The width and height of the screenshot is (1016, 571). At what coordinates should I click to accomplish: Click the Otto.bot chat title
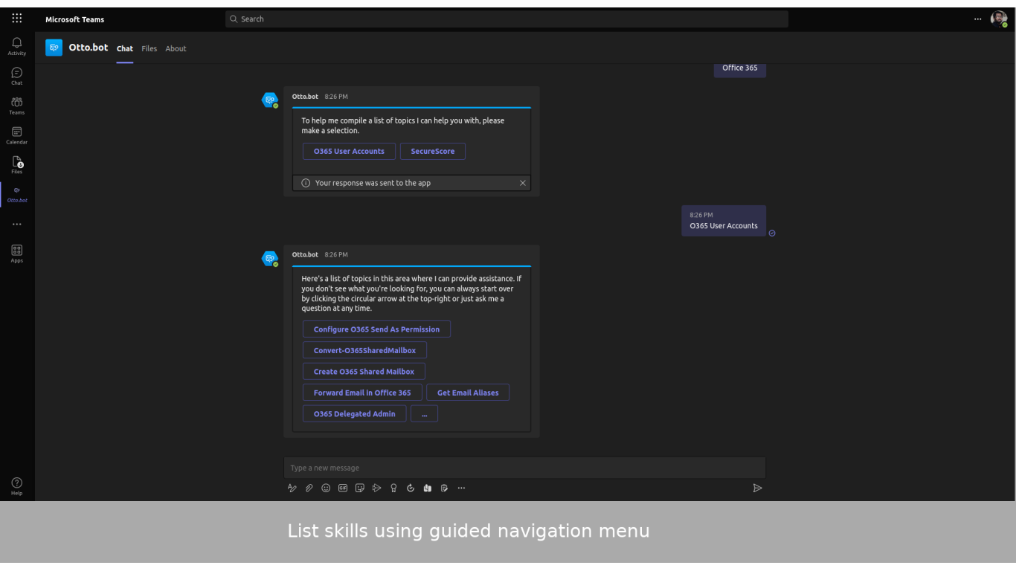[x=89, y=48]
